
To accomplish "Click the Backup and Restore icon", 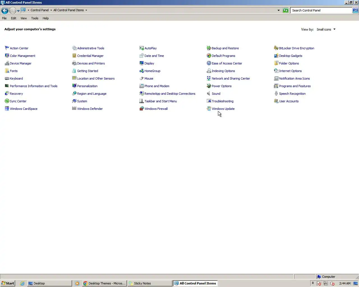I will click(209, 48).
